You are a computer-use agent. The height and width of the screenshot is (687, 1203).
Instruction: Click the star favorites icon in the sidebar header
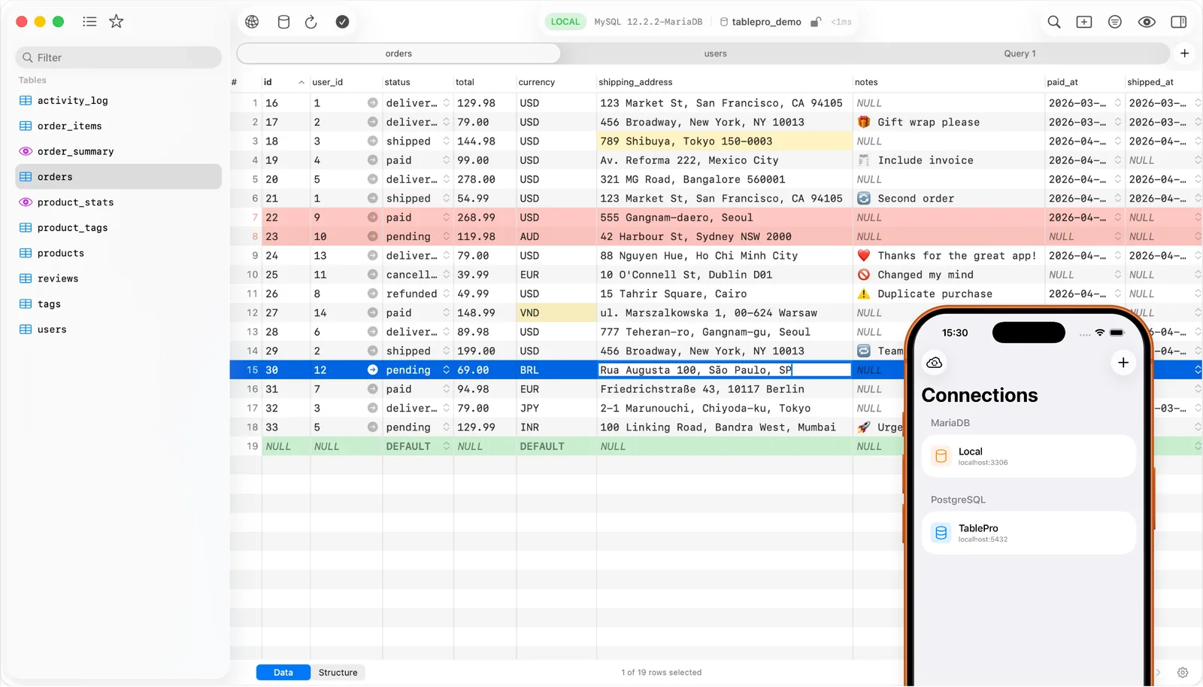117,21
